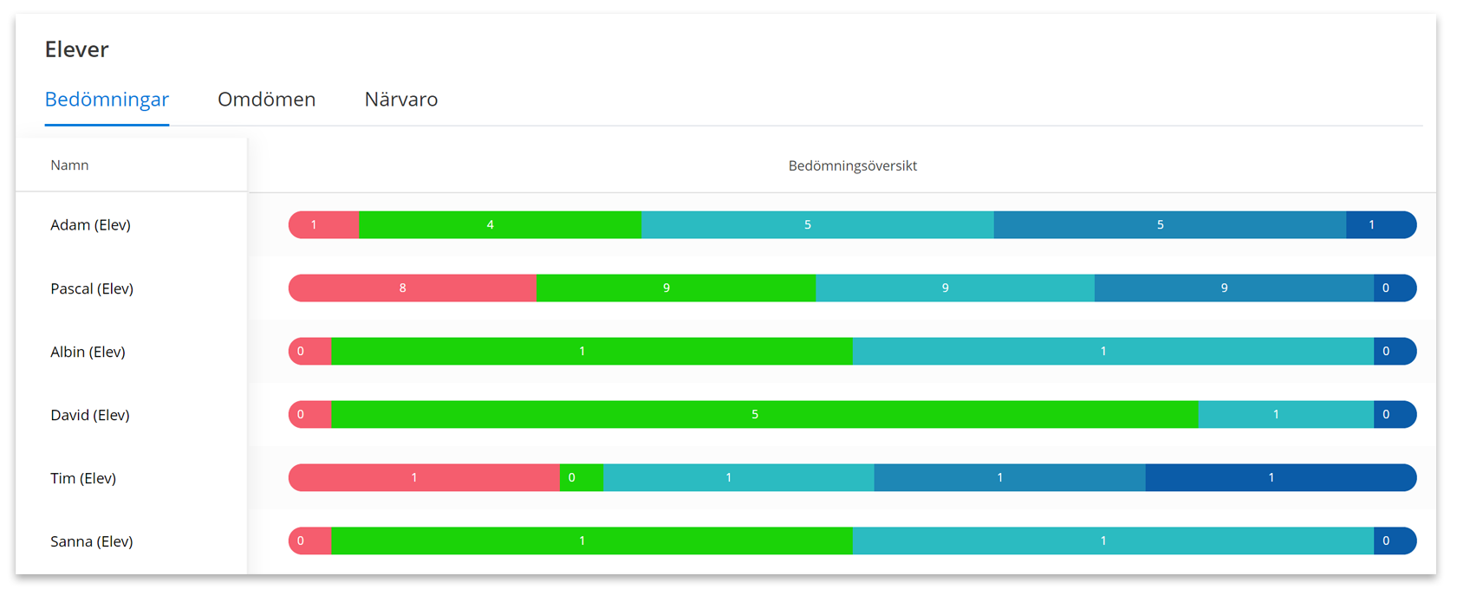The width and height of the screenshot is (1457, 589).
Task: Open Sanna (Elev) student entry
Action: coord(92,541)
